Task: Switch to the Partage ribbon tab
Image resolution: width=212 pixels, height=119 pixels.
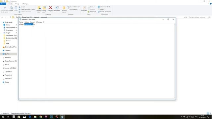Action: tap(17, 4)
